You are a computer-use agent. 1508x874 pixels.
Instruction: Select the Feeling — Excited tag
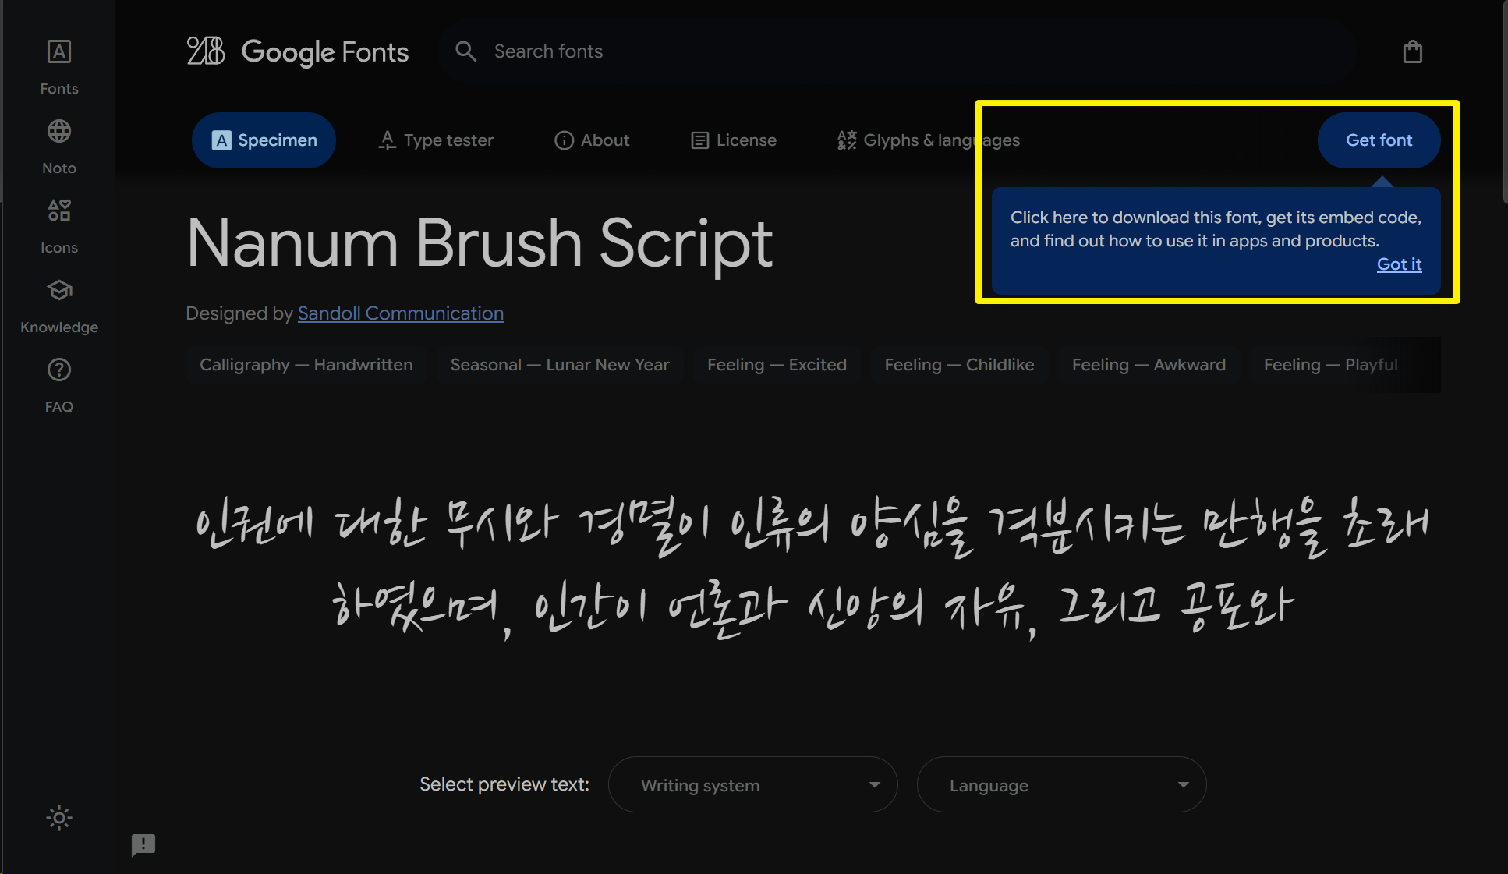777,365
